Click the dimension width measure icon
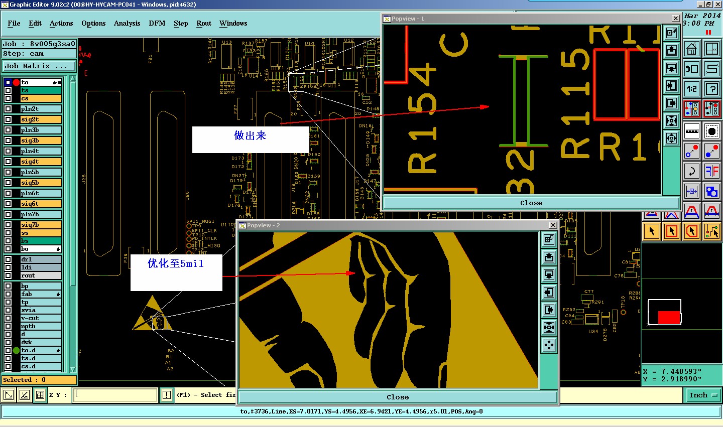The width and height of the screenshot is (723, 427). 692,191
